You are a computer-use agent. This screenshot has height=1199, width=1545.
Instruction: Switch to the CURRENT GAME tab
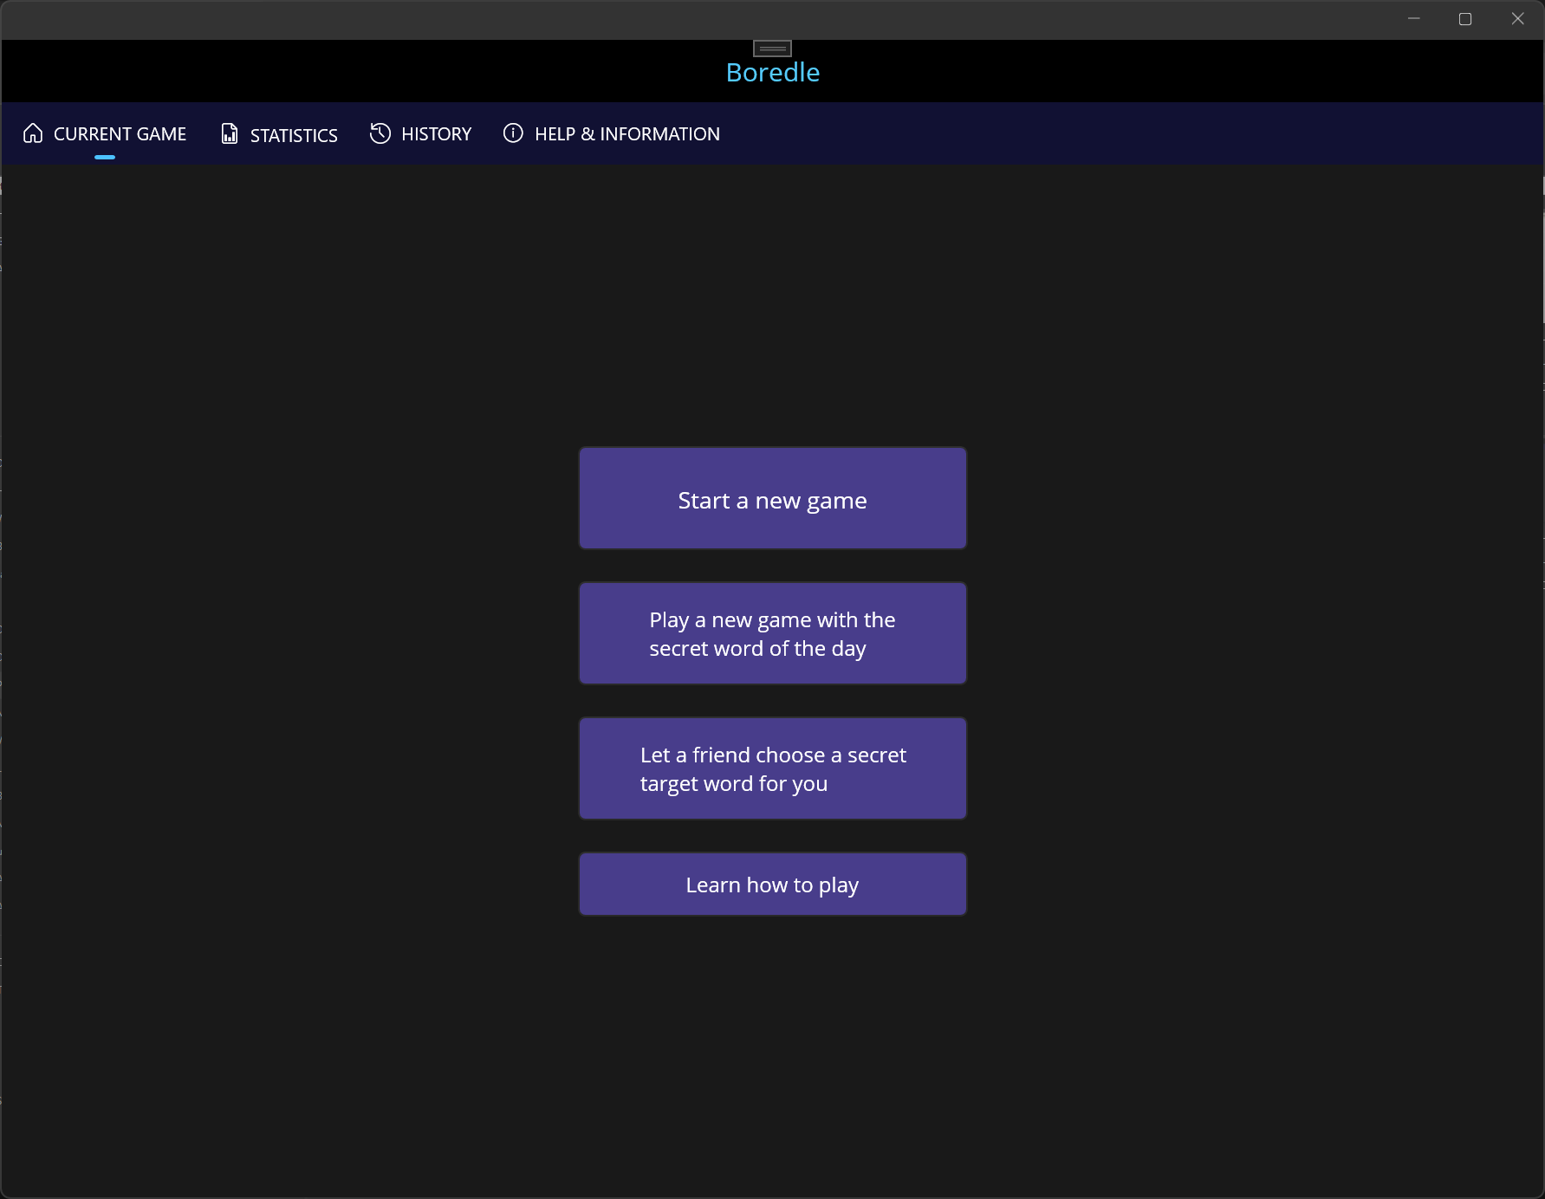click(x=105, y=133)
